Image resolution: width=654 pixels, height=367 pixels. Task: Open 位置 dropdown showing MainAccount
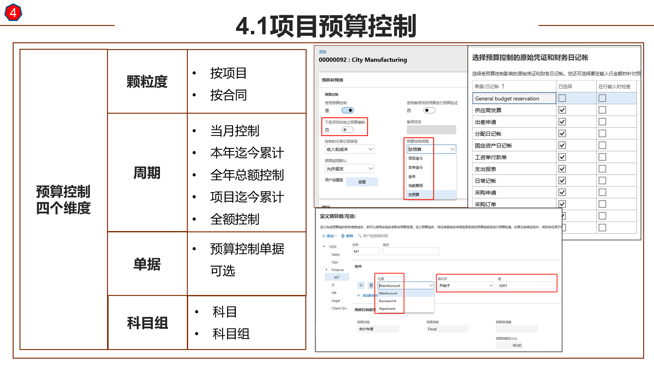coord(406,285)
